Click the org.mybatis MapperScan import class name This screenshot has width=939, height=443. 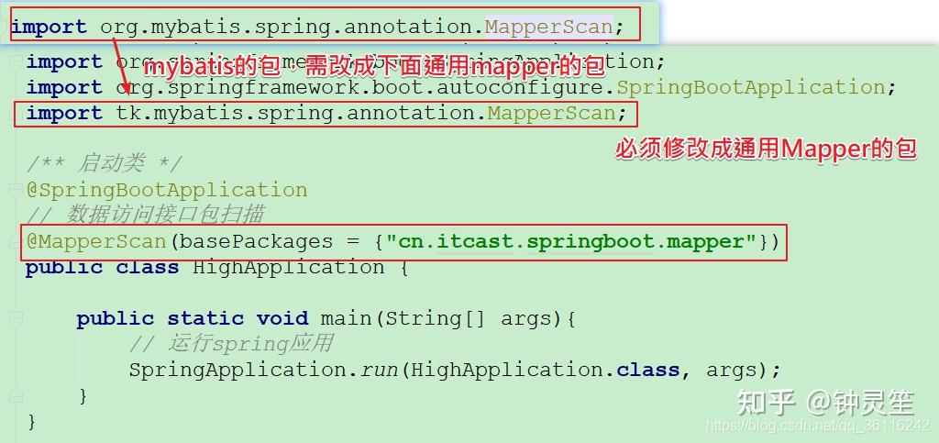(548, 28)
